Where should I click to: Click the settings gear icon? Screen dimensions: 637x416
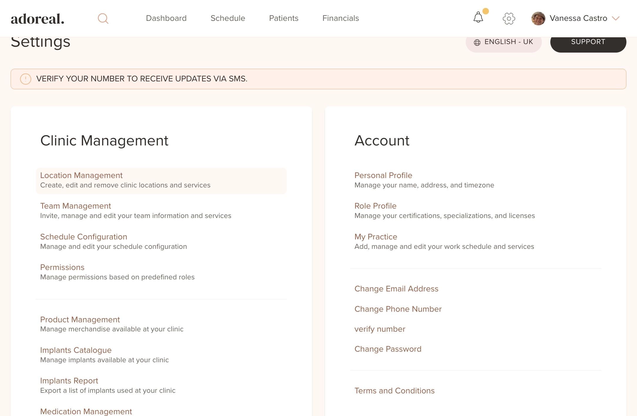coord(509,19)
